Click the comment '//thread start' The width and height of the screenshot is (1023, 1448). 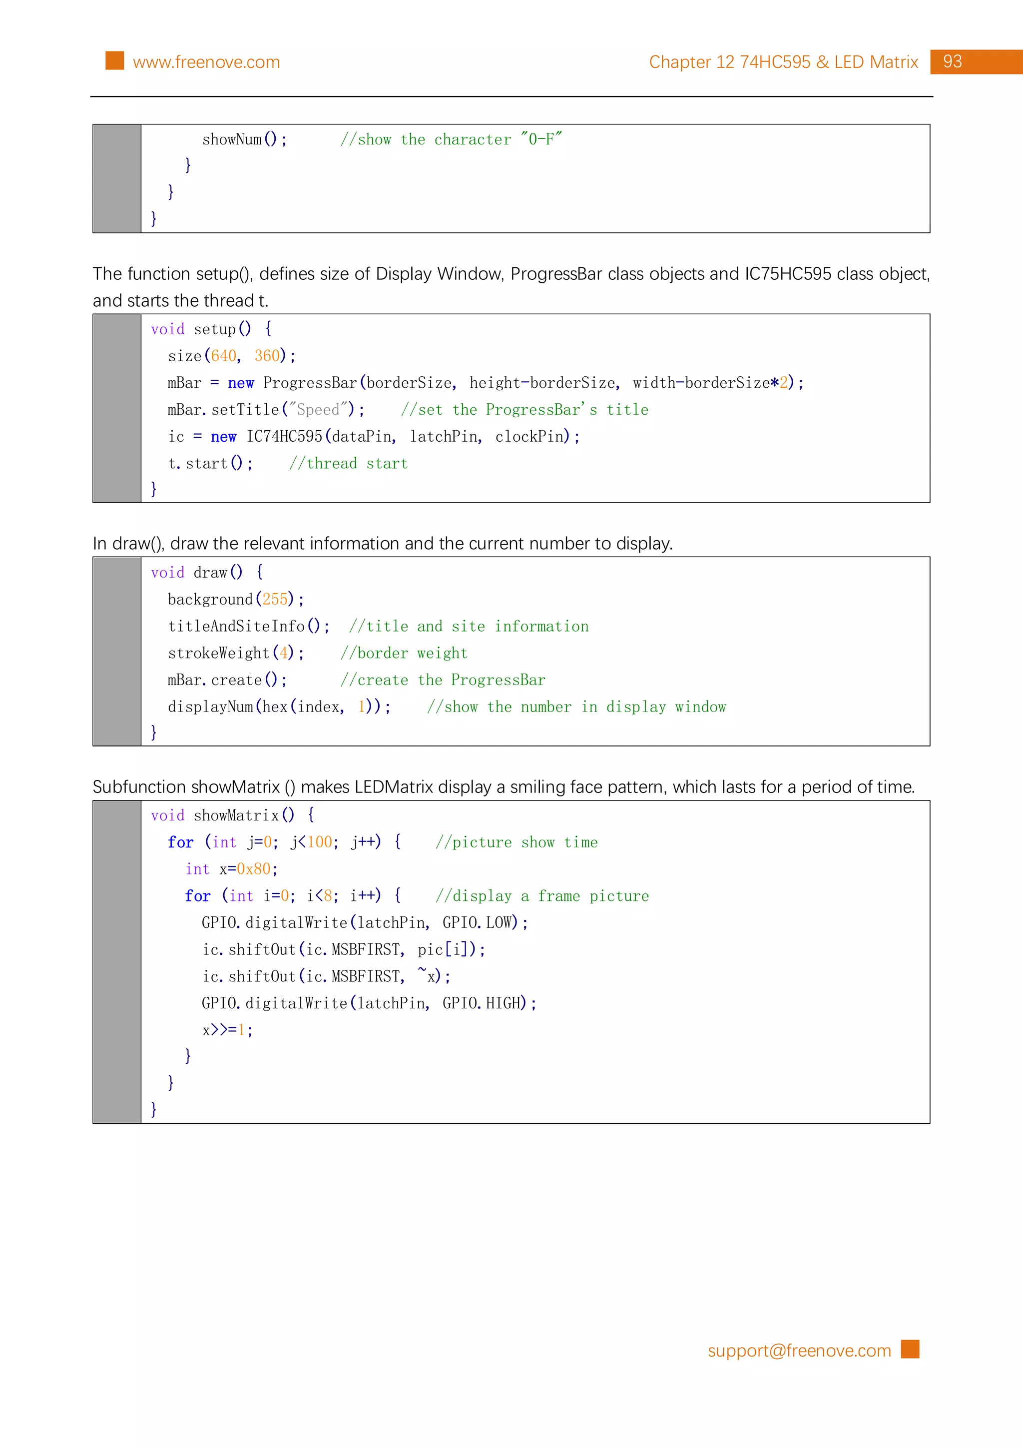tap(349, 464)
